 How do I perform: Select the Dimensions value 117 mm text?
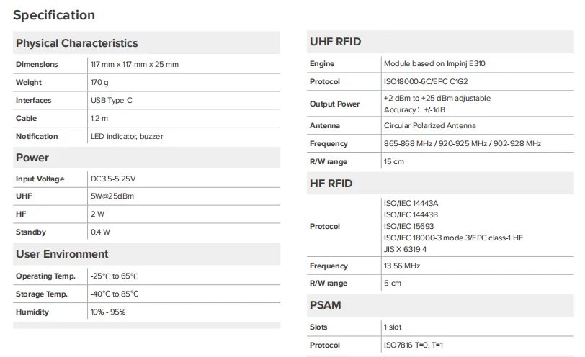tap(135, 65)
